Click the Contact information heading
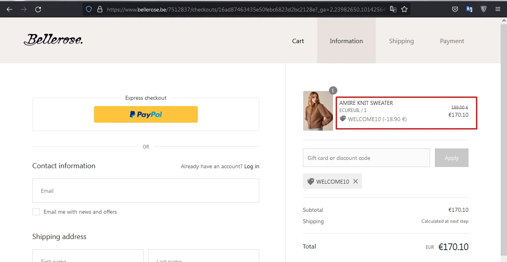507x262 pixels. pyautogui.click(x=64, y=166)
